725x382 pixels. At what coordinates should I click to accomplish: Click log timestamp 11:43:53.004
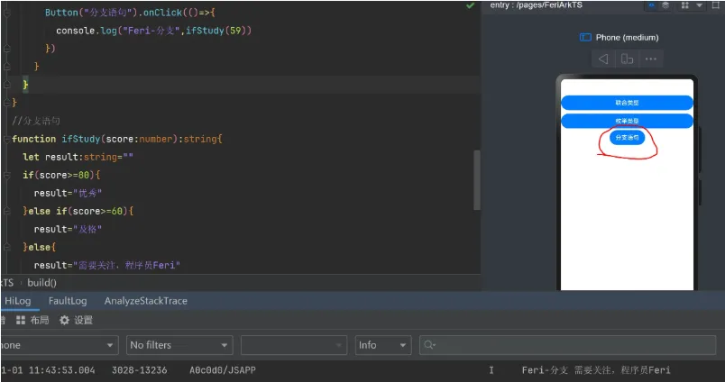click(x=62, y=370)
